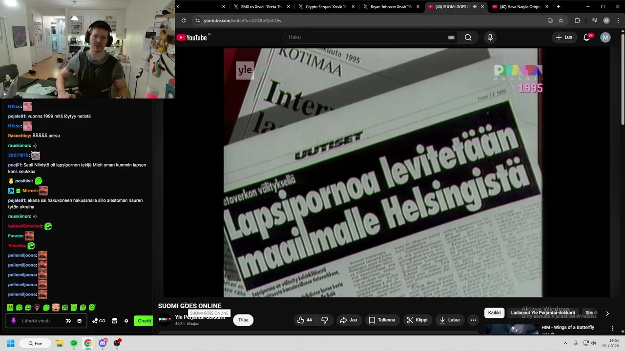Open Chrome profile avatar M in toolbar
Screen dimensions: 625x351
(x=606, y=20)
